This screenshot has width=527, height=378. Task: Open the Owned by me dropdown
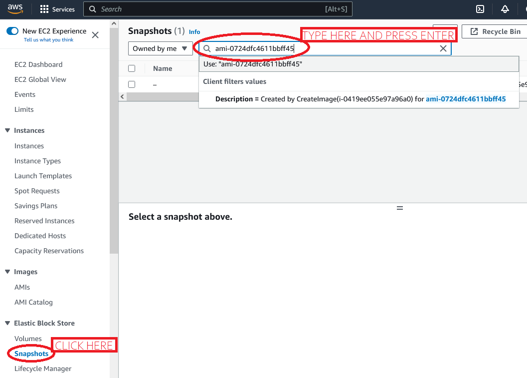tap(161, 48)
